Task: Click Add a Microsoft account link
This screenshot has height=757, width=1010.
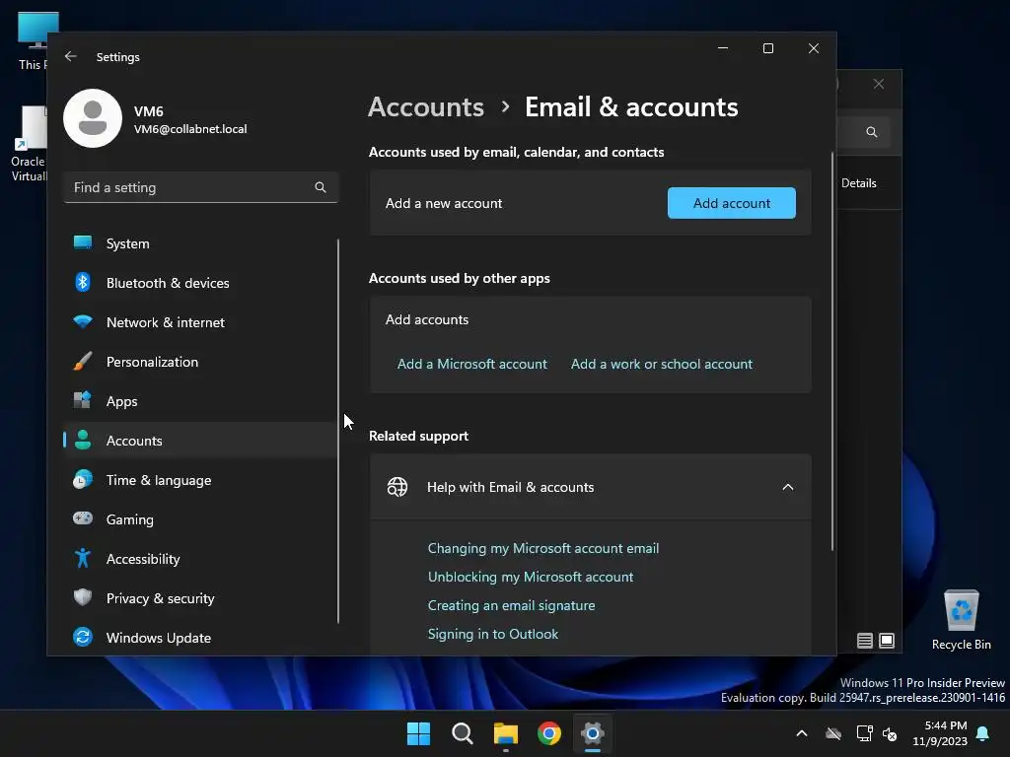Action: click(x=472, y=364)
